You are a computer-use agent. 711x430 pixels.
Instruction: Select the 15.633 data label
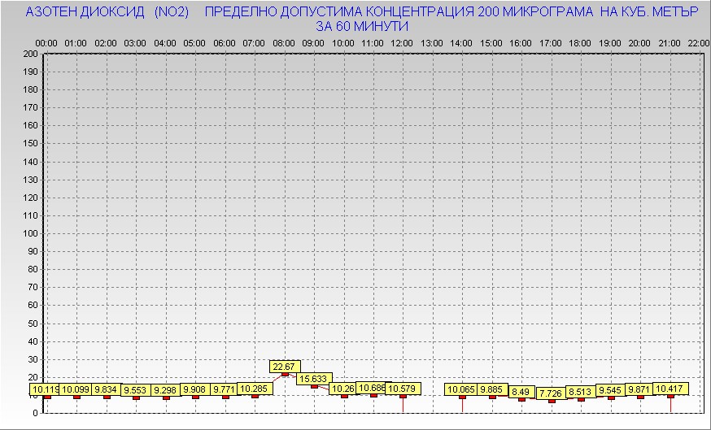[313, 379]
